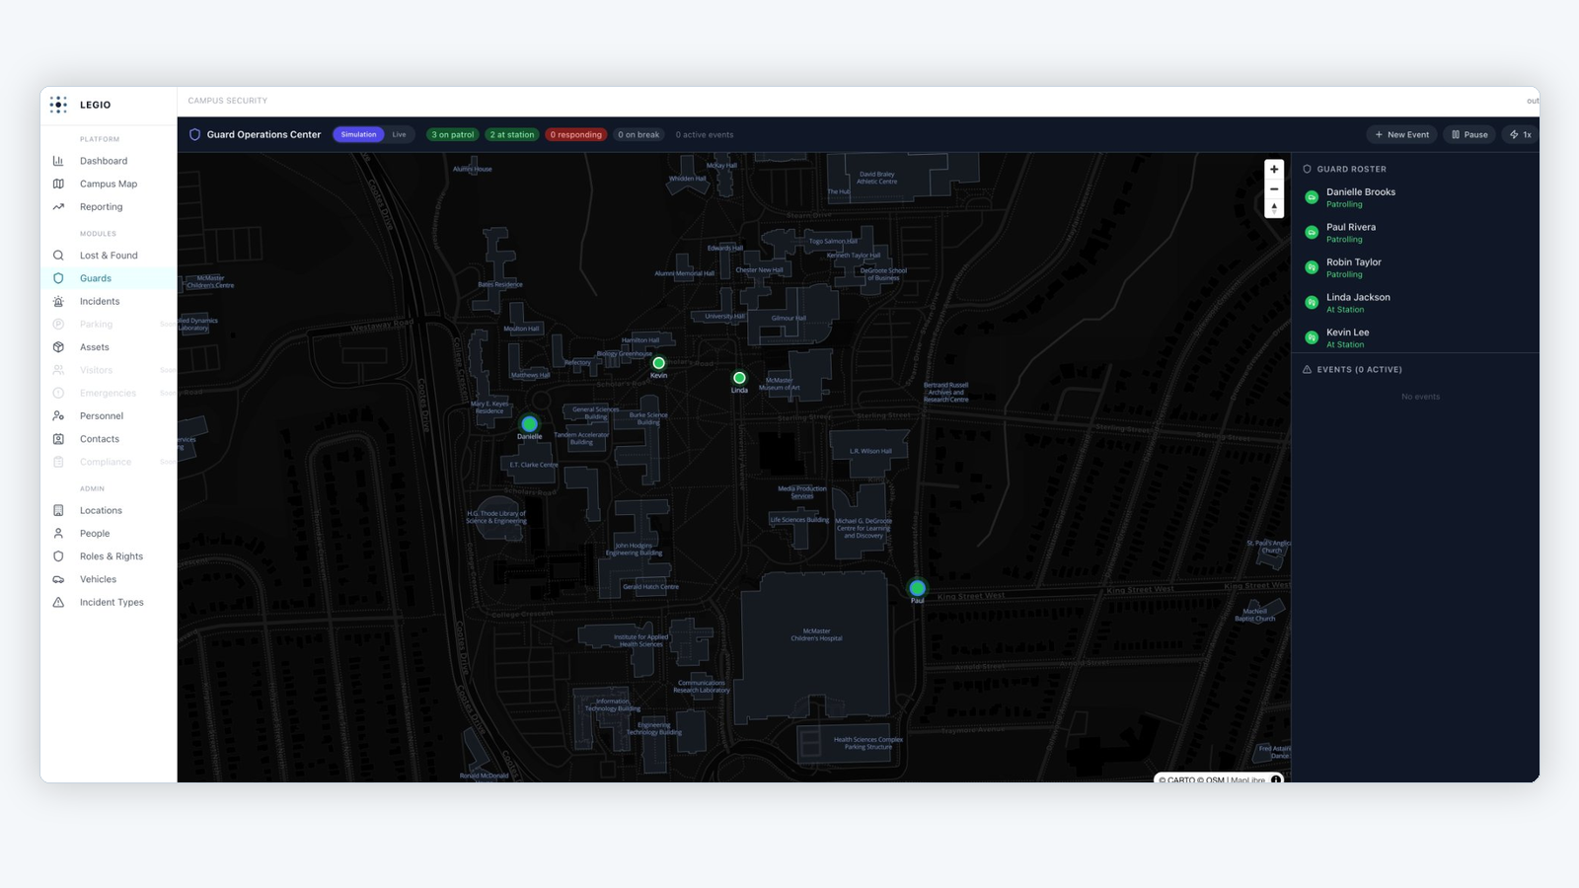The height and width of the screenshot is (888, 1579).
Task: Click the People user icon
Action: [58, 534]
